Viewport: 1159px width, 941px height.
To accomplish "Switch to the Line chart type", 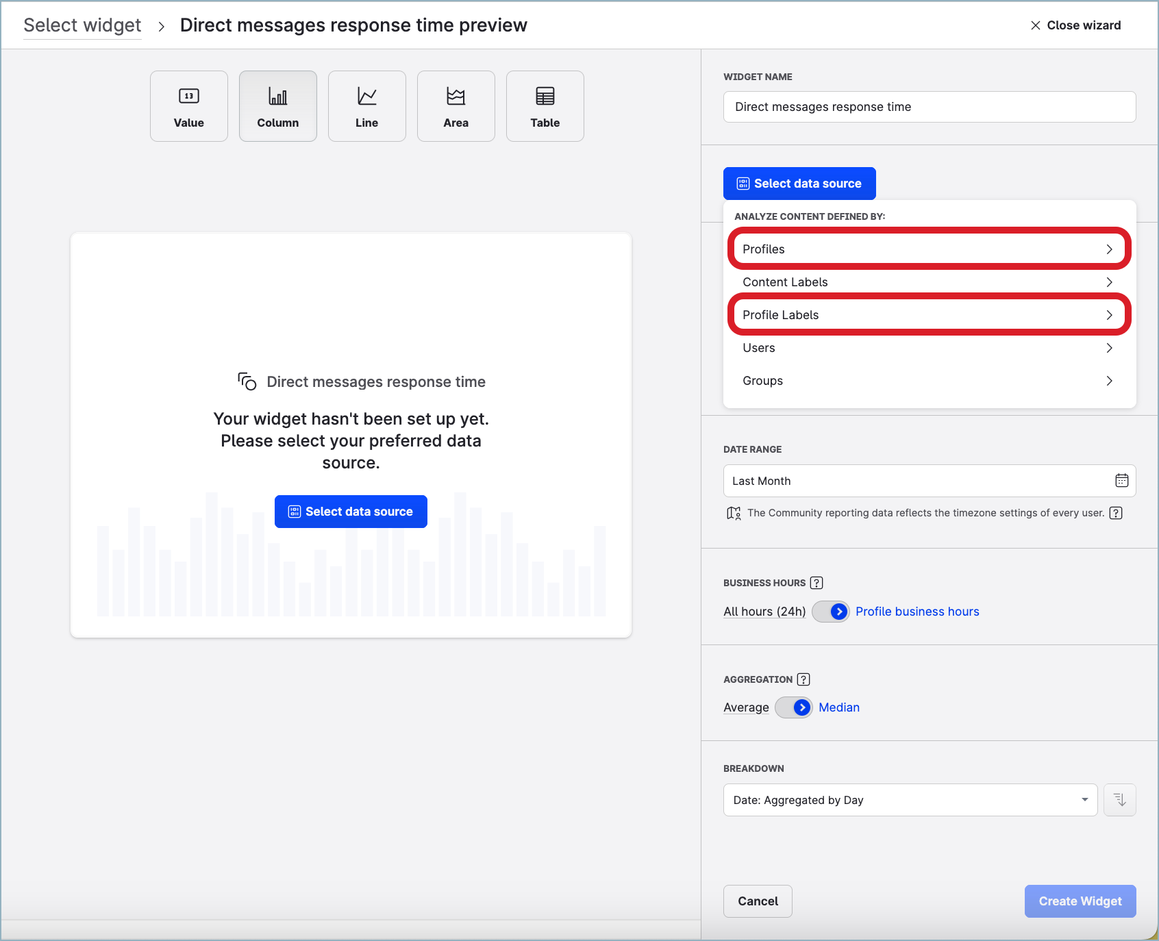I will [x=366, y=106].
